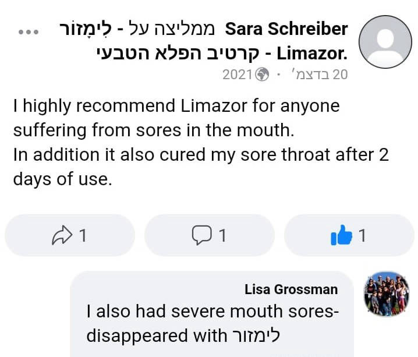Viewport: 418px width, 357px height.
Task: Click the like count number
Action: point(362,235)
